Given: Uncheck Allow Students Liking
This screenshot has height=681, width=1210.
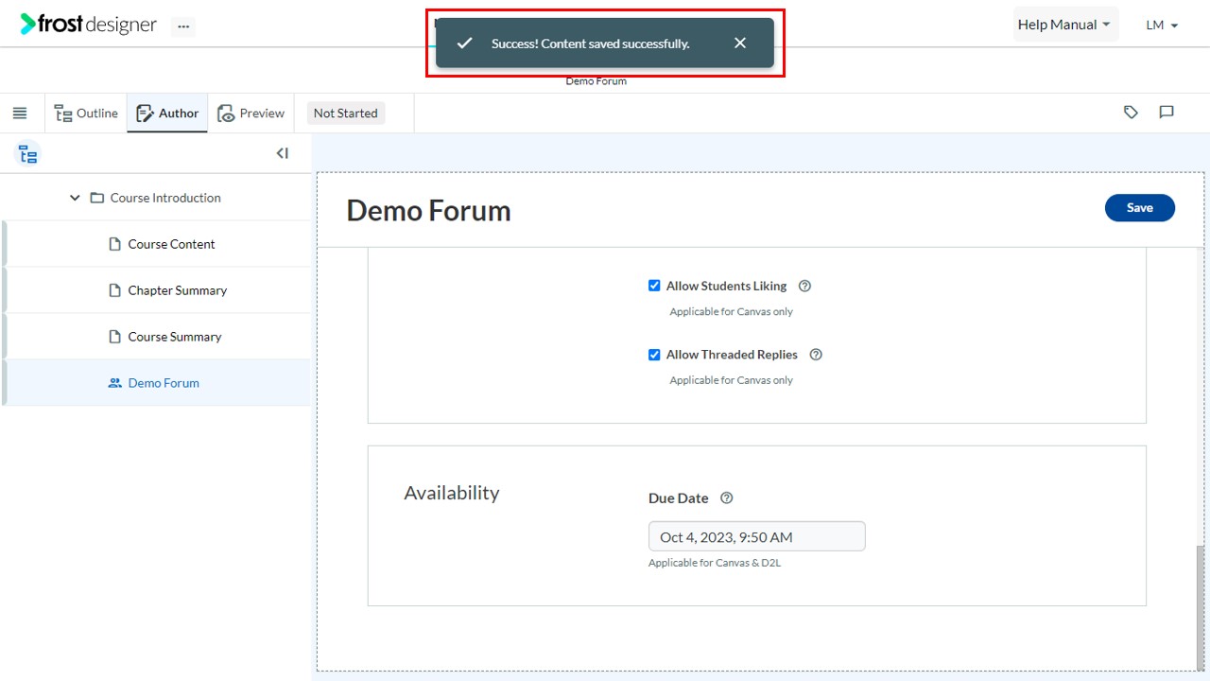Looking at the screenshot, I should [x=654, y=286].
